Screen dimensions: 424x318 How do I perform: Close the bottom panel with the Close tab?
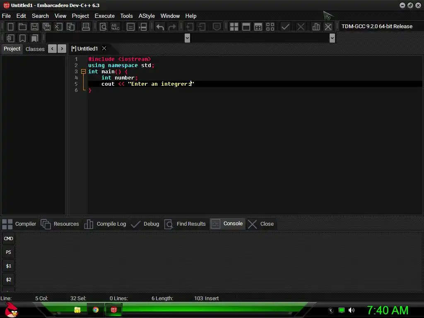pos(261,224)
